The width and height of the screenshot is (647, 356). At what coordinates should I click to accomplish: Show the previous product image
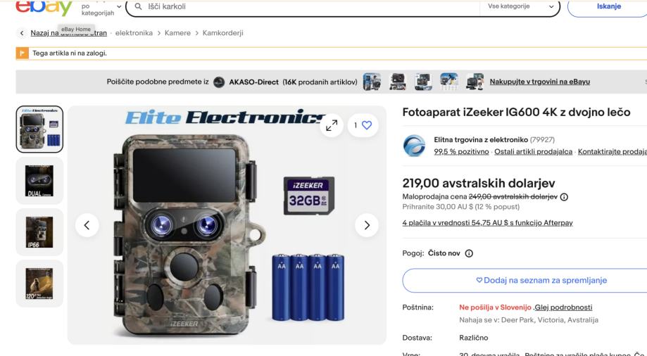(x=87, y=225)
